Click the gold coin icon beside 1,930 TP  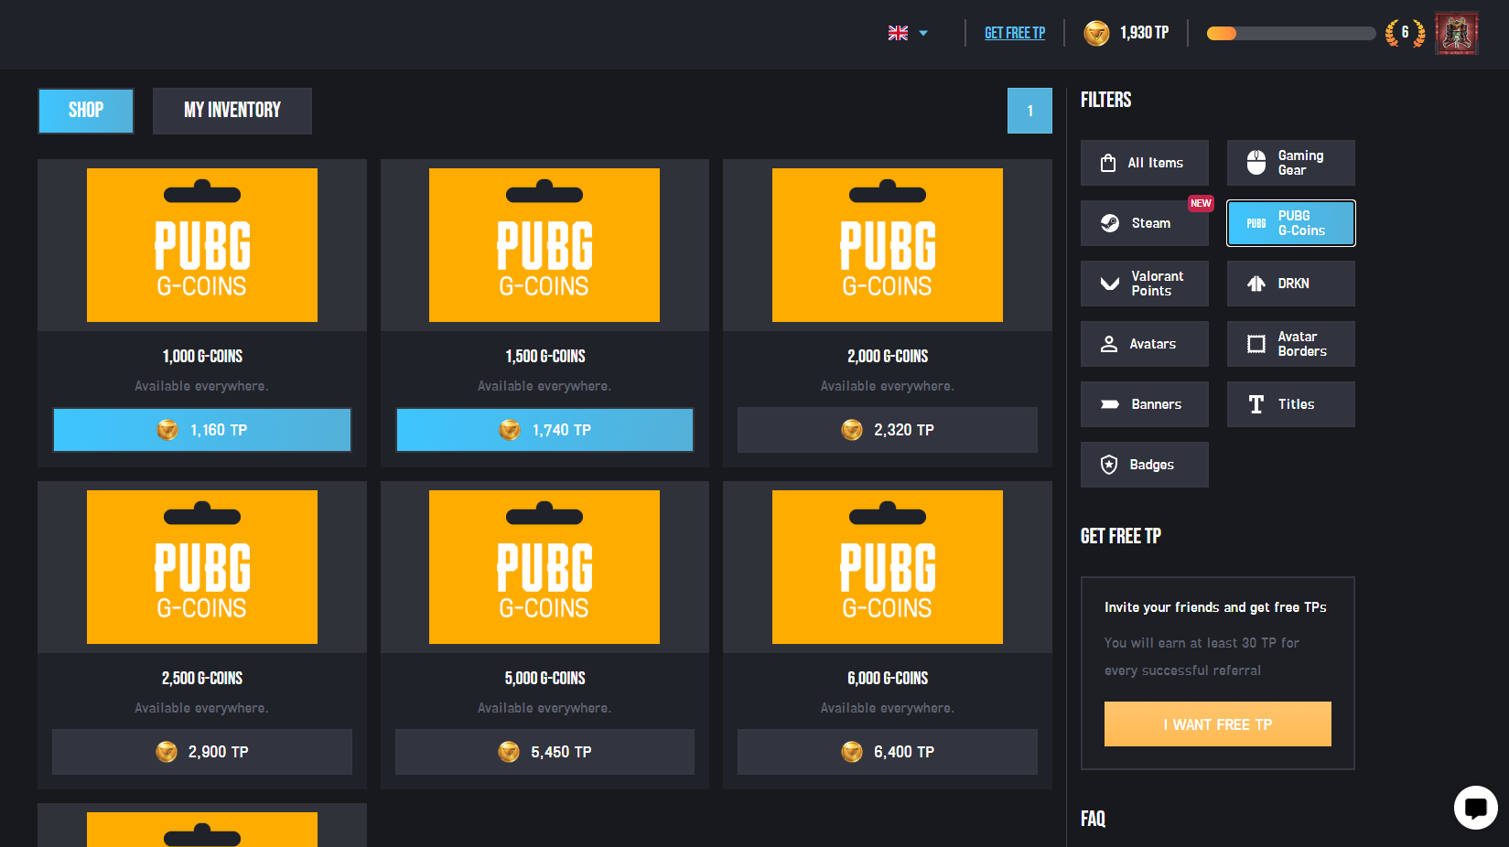pyautogui.click(x=1096, y=33)
